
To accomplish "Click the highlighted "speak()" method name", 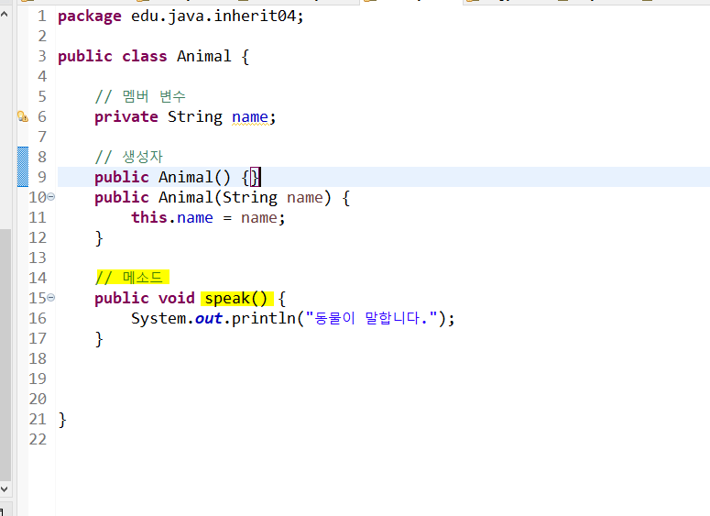I will click(236, 299).
